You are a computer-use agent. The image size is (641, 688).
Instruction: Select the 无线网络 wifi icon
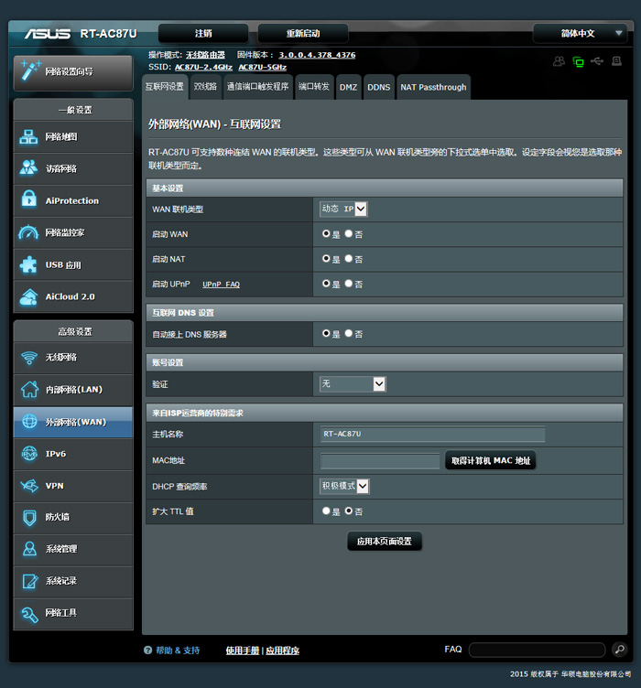(29, 358)
